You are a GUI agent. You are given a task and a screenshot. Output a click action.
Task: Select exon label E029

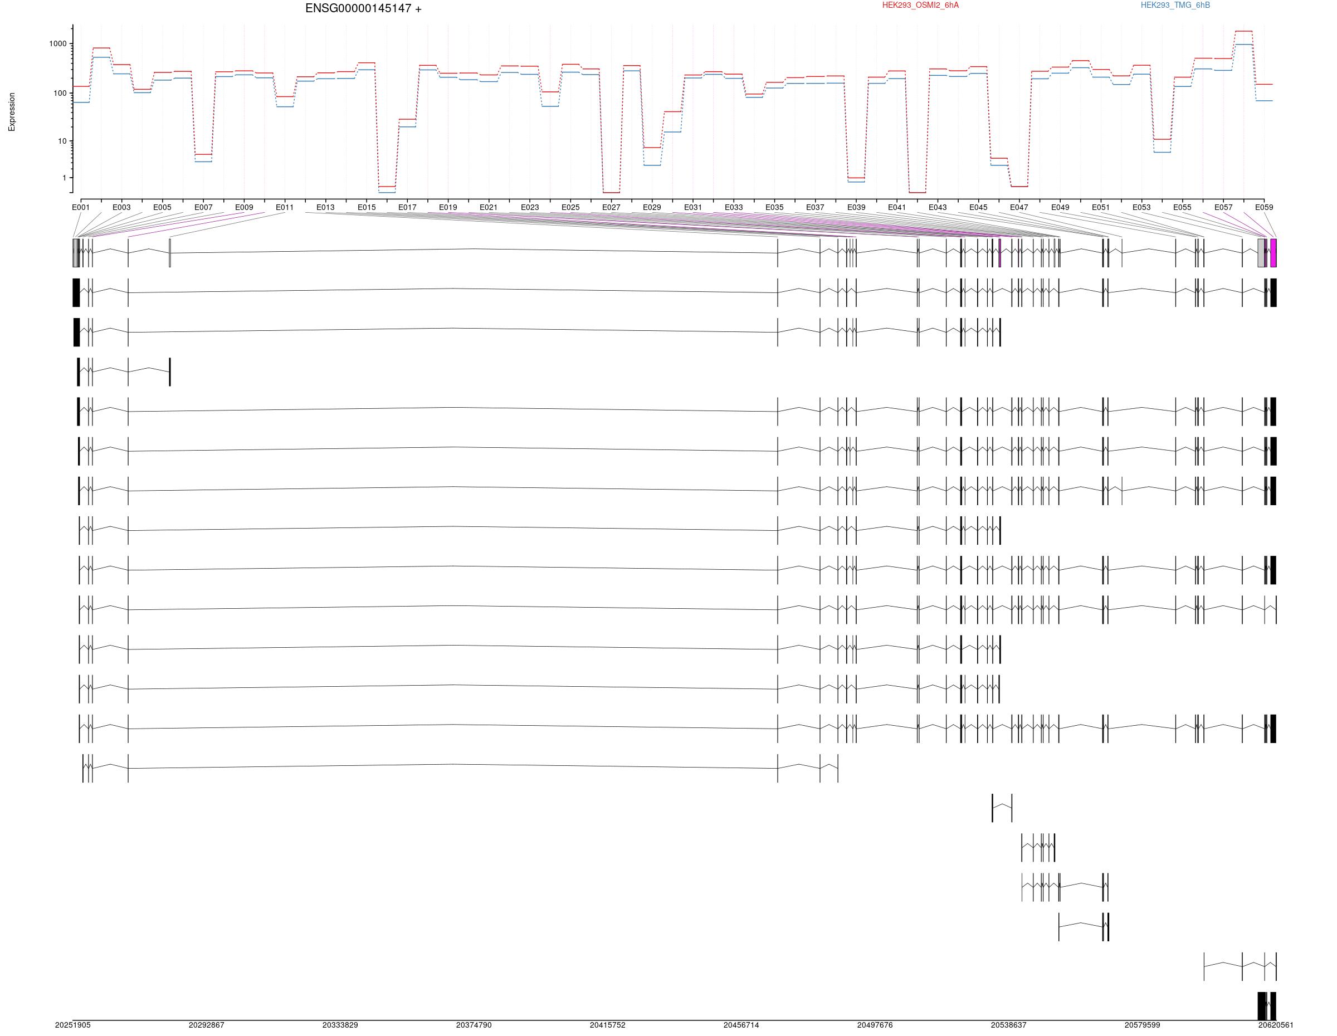point(652,207)
